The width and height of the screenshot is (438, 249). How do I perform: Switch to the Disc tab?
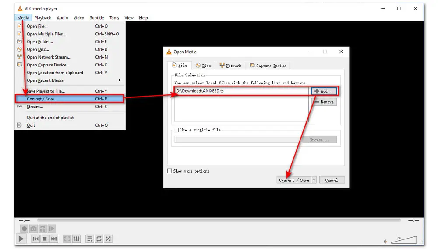click(x=203, y=66)
